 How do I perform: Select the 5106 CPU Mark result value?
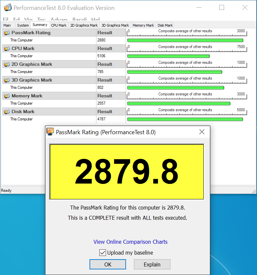pos(101,56)
